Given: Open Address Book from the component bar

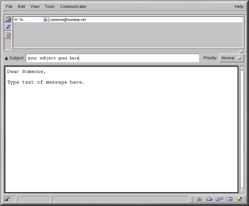Looking at the screenshot, I should 229,199.
